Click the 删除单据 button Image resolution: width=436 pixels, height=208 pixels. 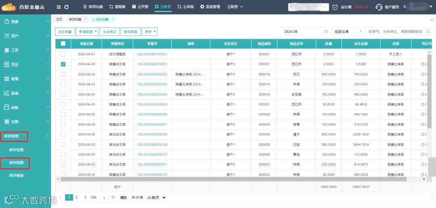pos(131,32)
